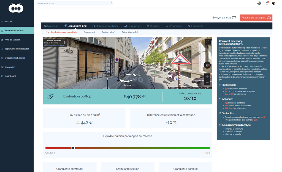
Task: Click the price tag icon by Evaluation ooftop
Action: (50, 96)
